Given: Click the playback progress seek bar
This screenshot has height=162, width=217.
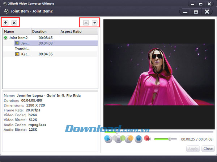Looking at the screenshot, I should point(159,132).
